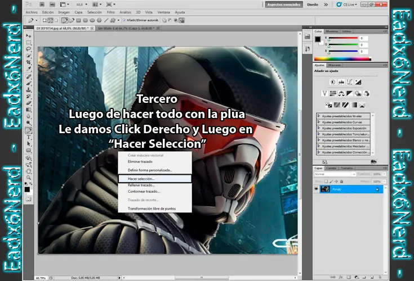Choose Hacer selección from context menu
Viewport: 414px width, 281px height.
tap(155, 179)
